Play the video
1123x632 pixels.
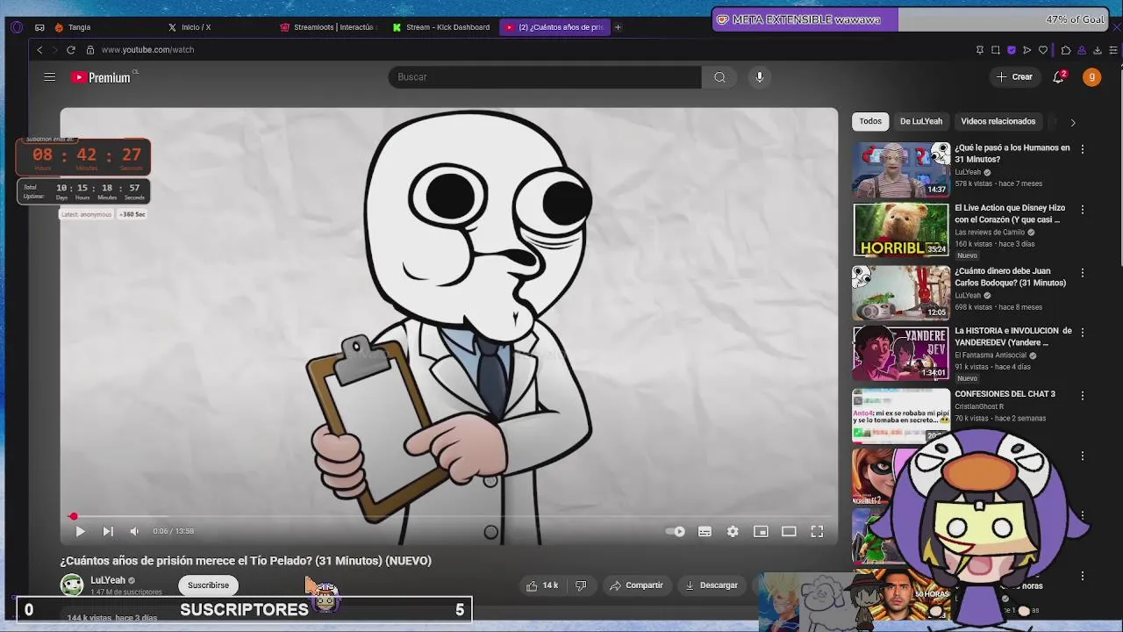(x=80, y=531)
